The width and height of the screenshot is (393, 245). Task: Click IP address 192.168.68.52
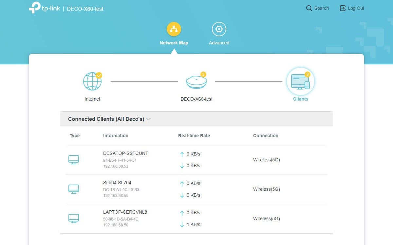[116, 166]
